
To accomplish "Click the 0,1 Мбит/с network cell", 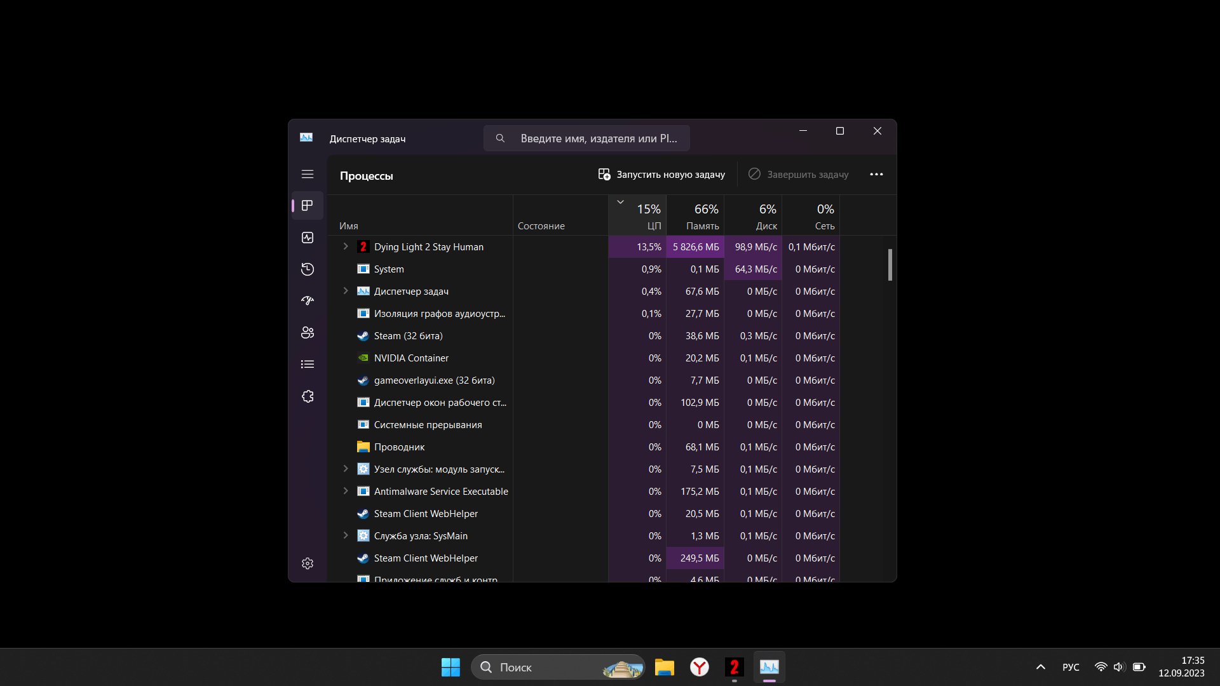I will click(x=811, y=247).
